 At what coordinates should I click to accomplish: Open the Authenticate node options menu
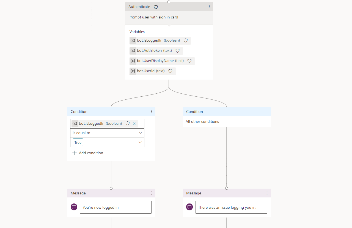(x=209, y=7)
